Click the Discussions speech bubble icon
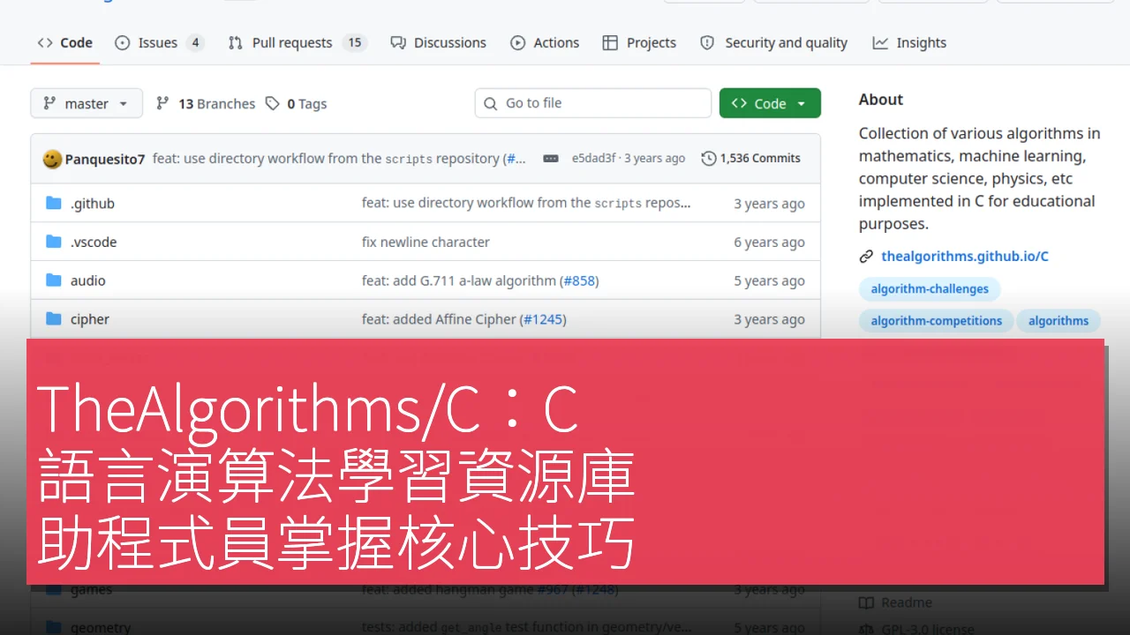This screenshot has width=1130, height=635. [398, 42]
